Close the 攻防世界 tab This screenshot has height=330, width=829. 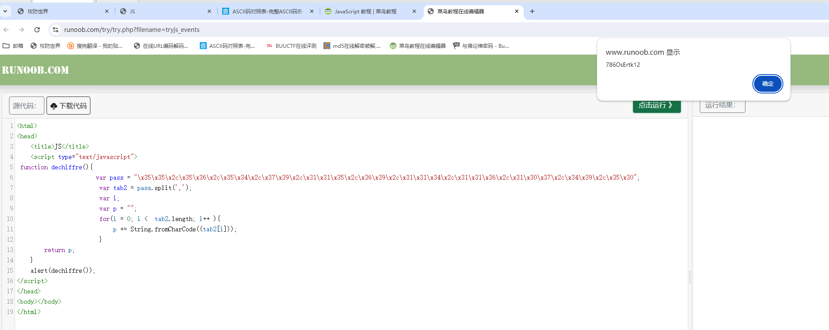click(107, 11)
